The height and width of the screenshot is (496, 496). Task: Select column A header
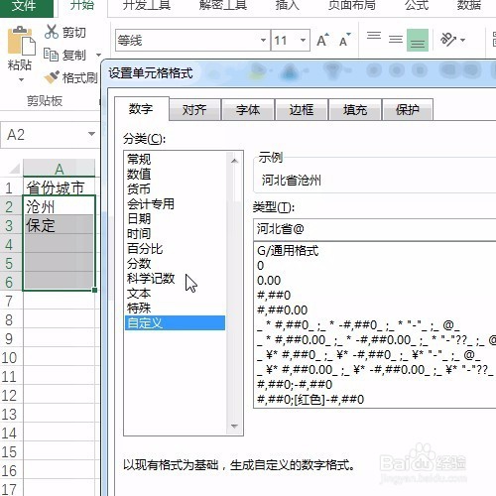coord(59,169)
